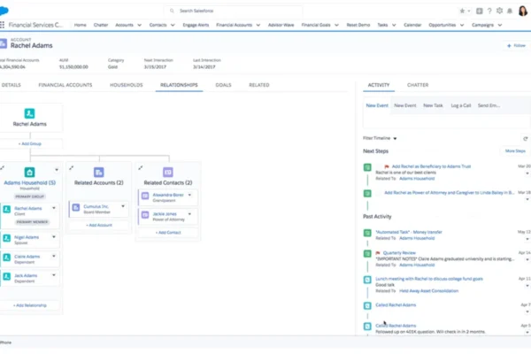Switch to the Financial Accounts record tab
The width and height of the screenshot is (531, 354).
65,85
